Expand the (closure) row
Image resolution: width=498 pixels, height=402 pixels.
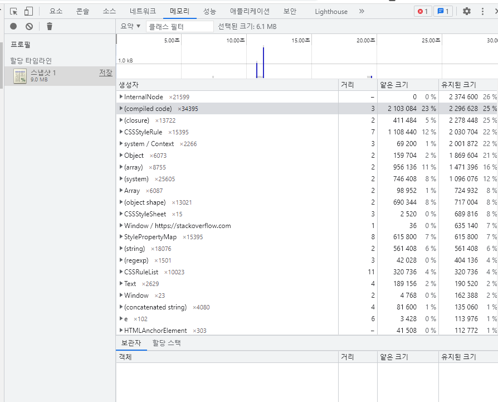[x=121, y=120]
